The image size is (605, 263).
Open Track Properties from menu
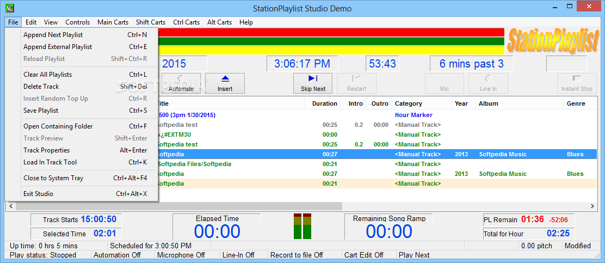click(x=82, y=150)
